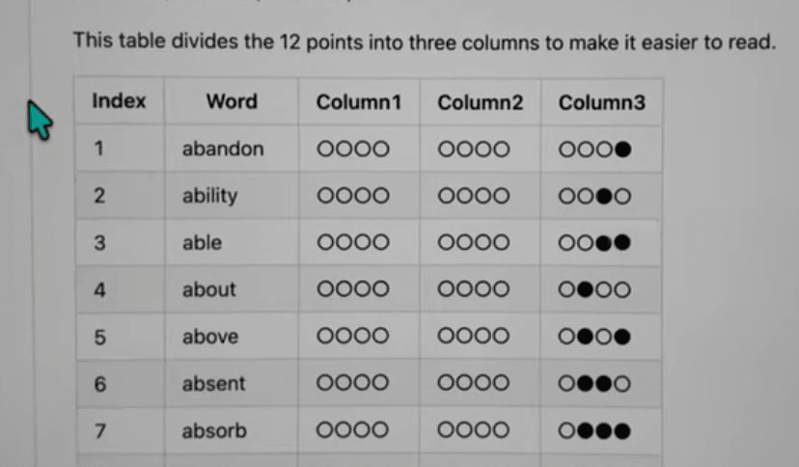Image resolution: width=799 pixels, height=467 pixels.
Task: Click index number 5 in the table
Action: [x=99, y=337]
